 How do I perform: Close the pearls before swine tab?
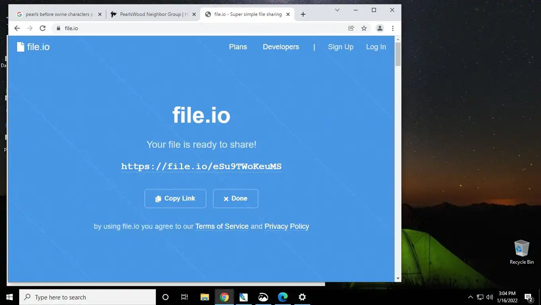coord(99,14)
